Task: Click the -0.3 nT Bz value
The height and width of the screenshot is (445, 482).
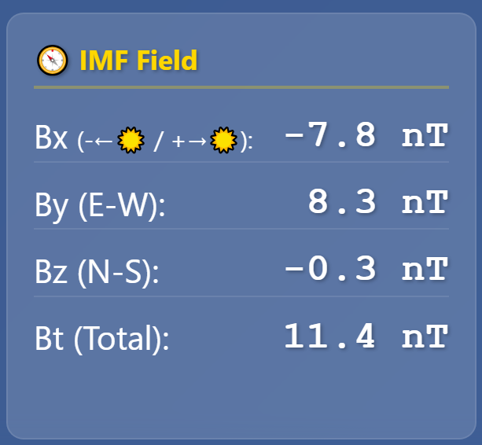Action: 366,269
